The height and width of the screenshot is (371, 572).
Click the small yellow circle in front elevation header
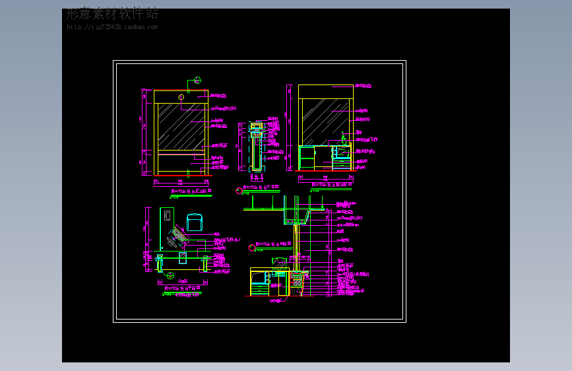pyautogui.click(x=181, y=97)
